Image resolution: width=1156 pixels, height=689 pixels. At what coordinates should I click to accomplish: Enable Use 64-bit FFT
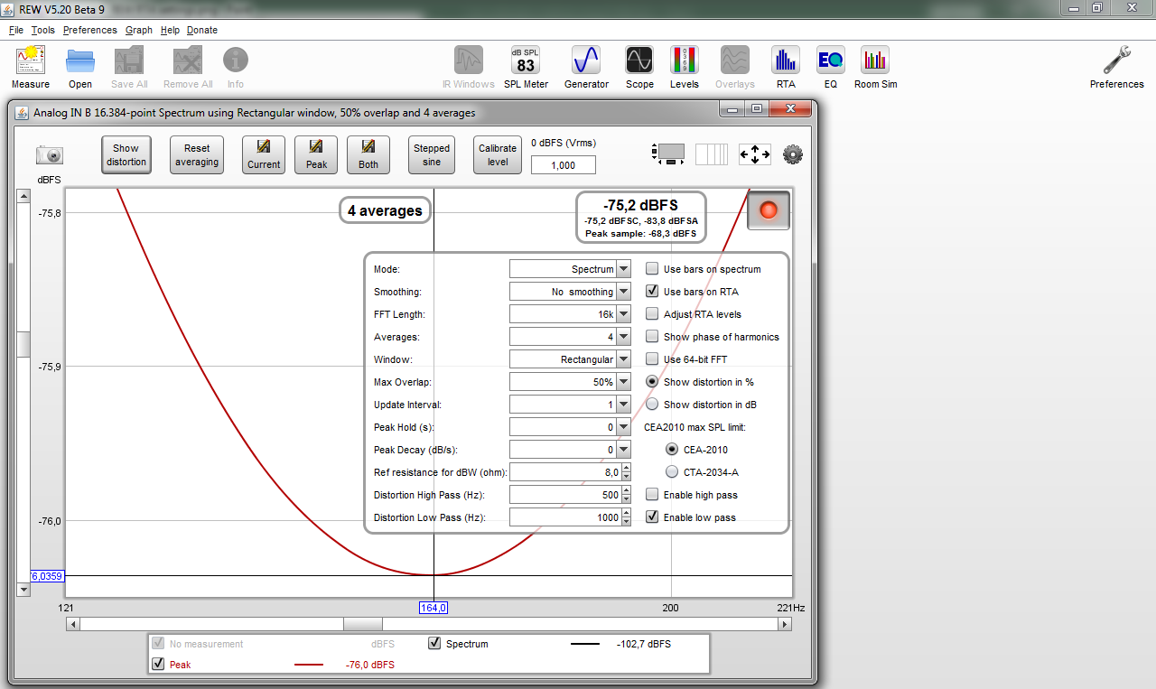(x=652, y=359)
